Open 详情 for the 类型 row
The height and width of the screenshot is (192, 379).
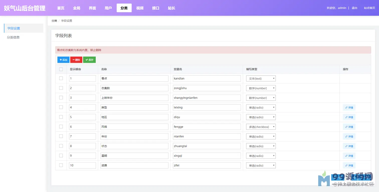point(349,108)
